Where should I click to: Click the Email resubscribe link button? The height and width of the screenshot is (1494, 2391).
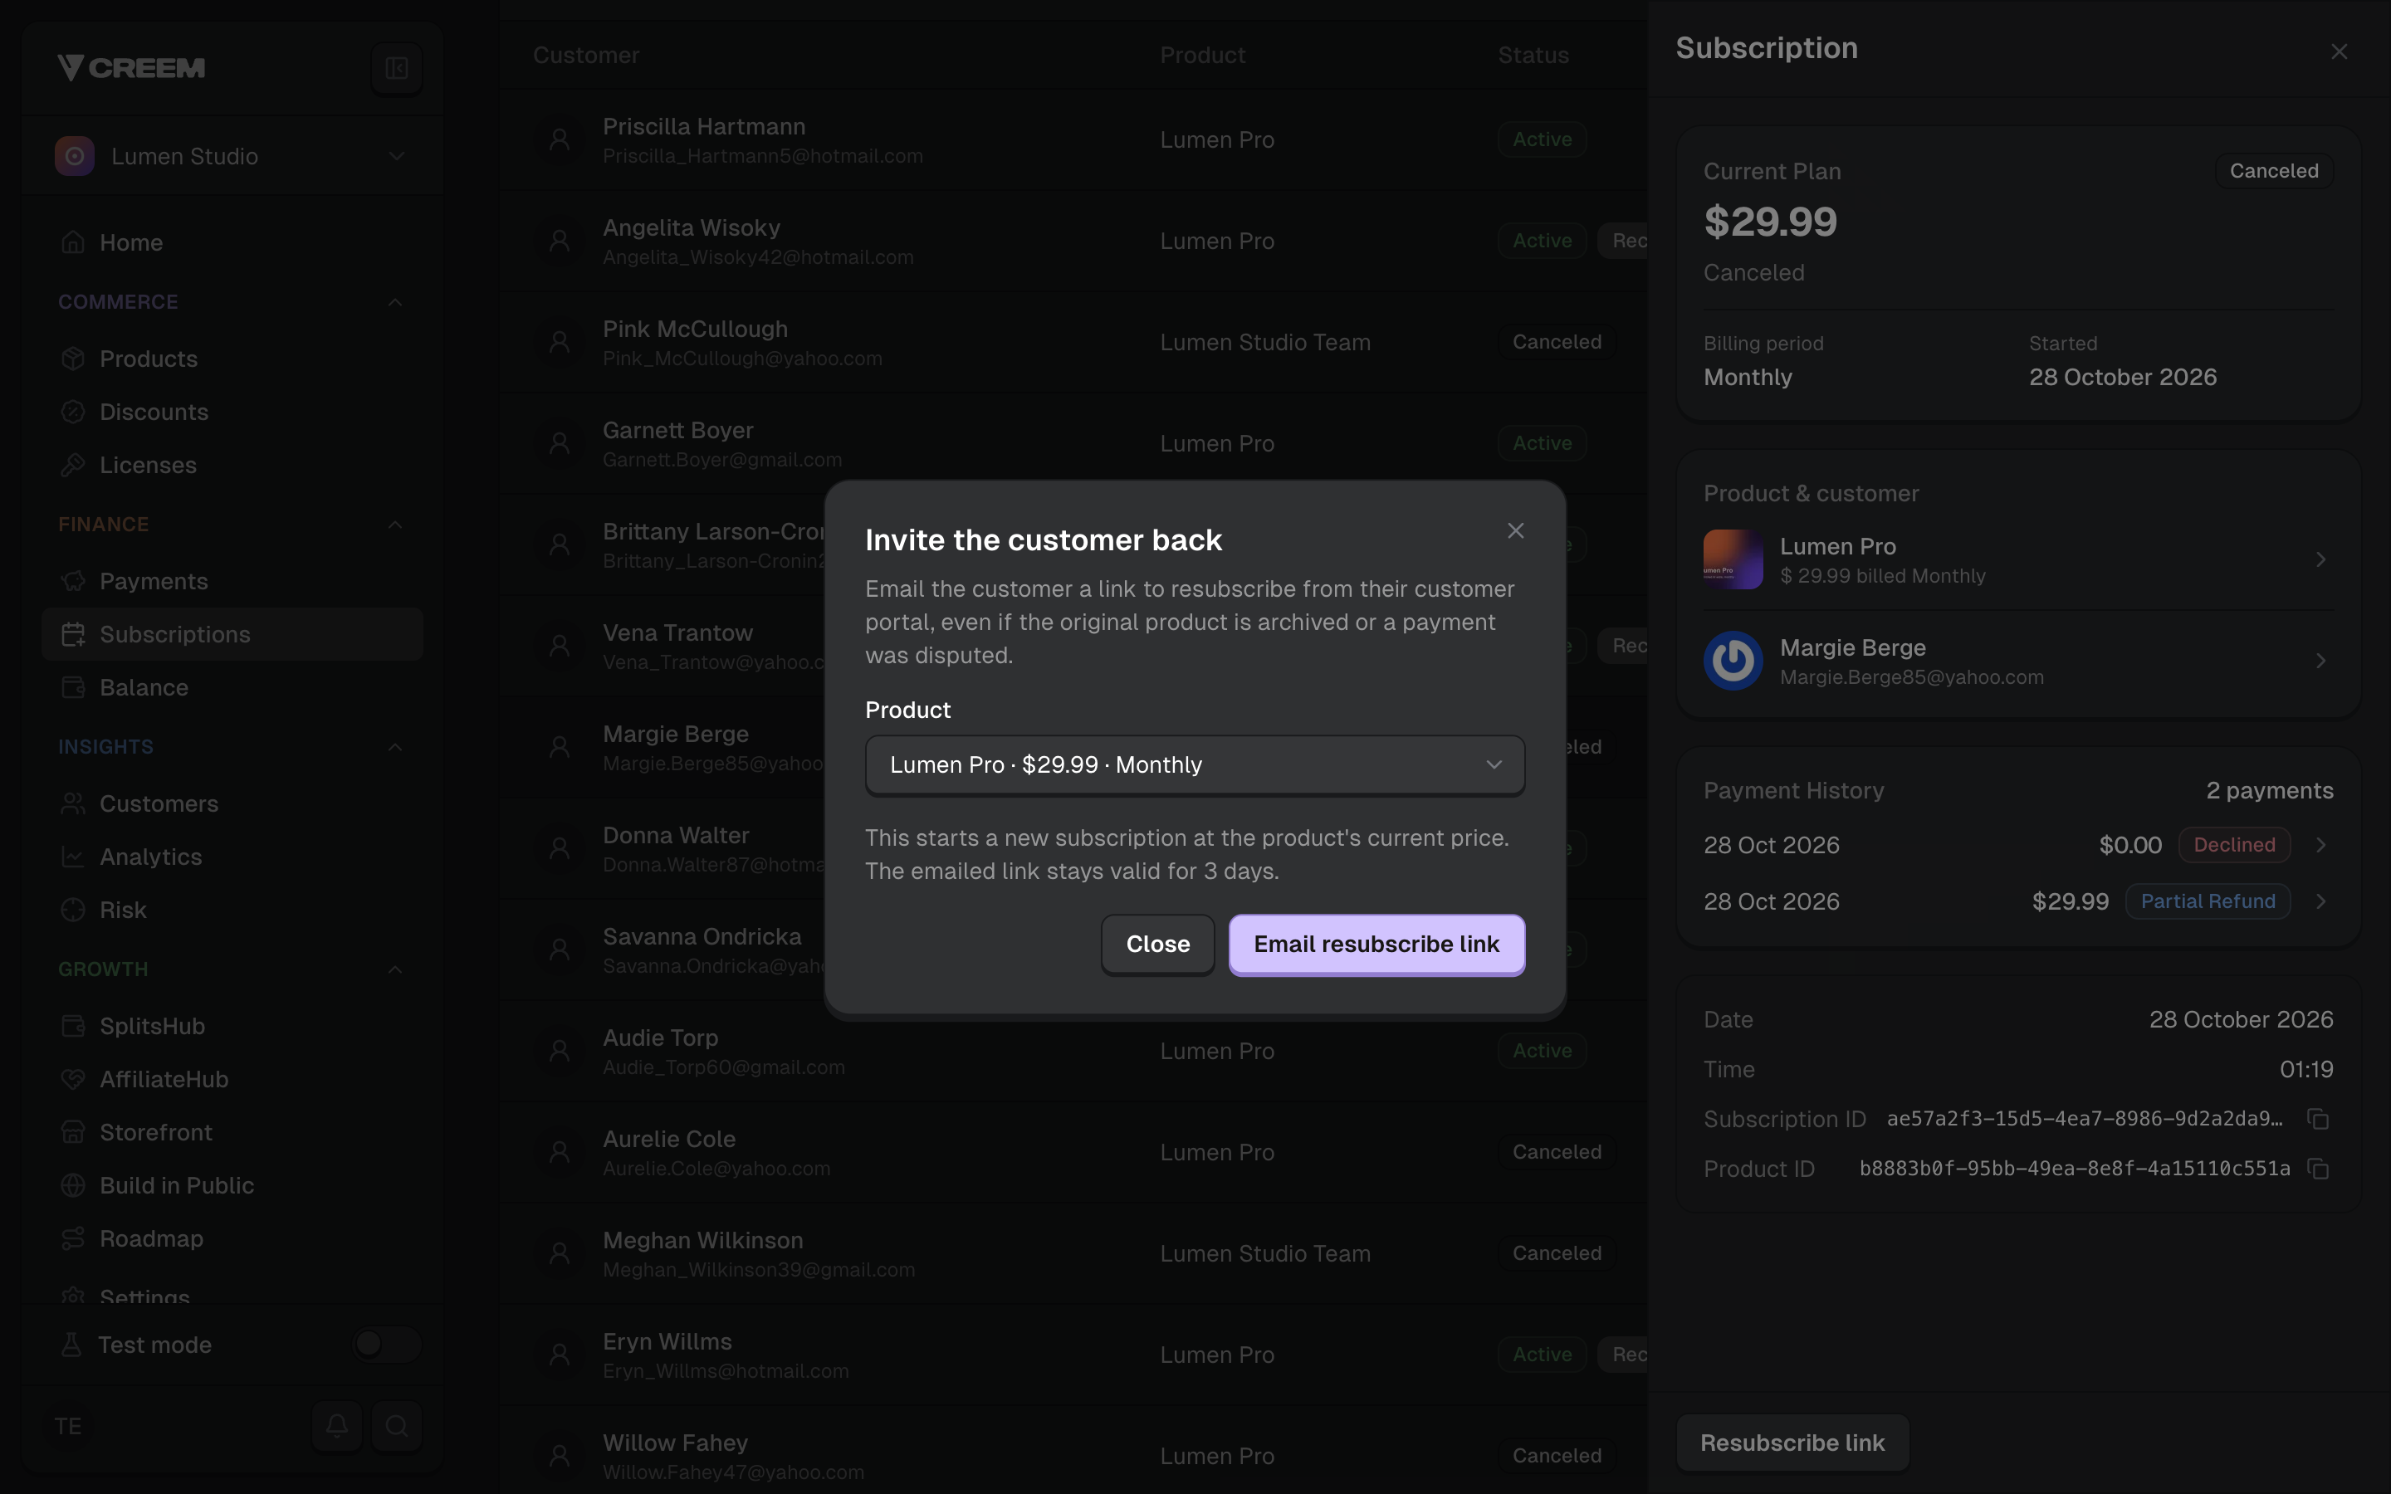(1376, 945)
